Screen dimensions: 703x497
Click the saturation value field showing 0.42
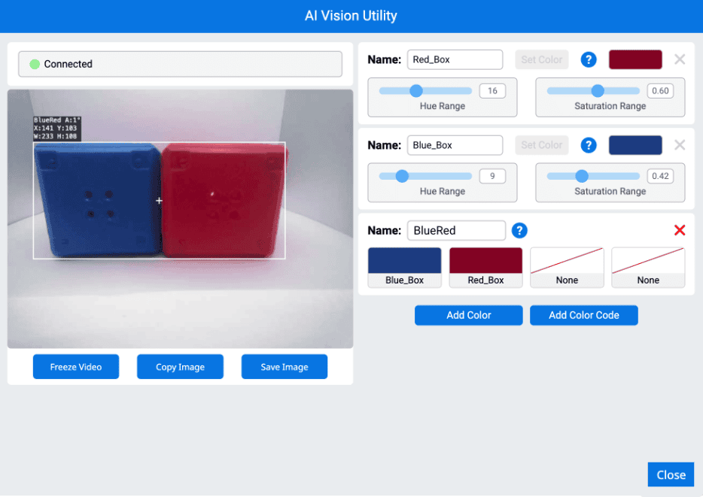660,176
